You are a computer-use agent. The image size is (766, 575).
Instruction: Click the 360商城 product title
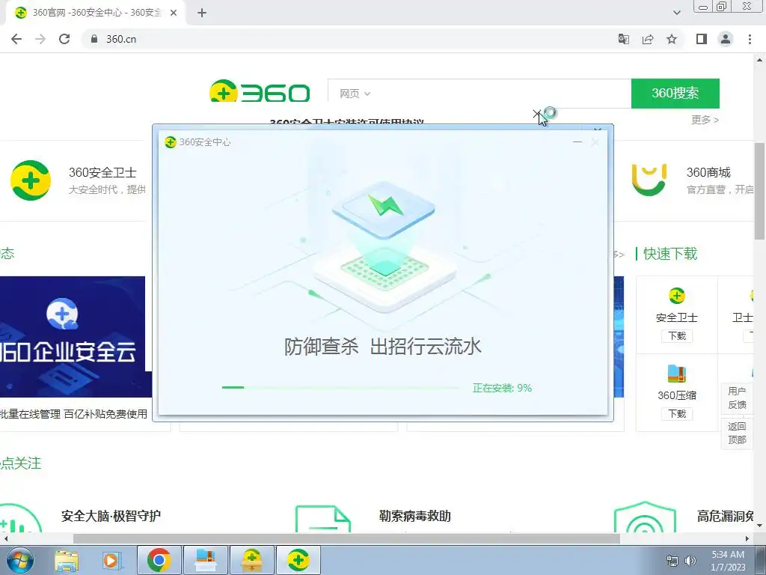(x=708, y=172)
